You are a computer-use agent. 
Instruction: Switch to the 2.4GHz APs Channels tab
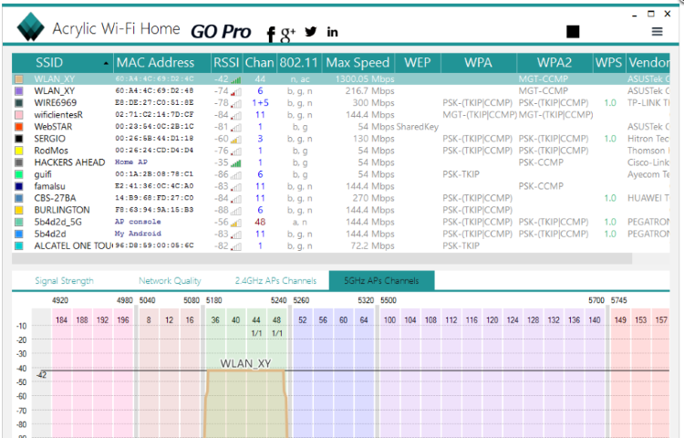[275, 280]
